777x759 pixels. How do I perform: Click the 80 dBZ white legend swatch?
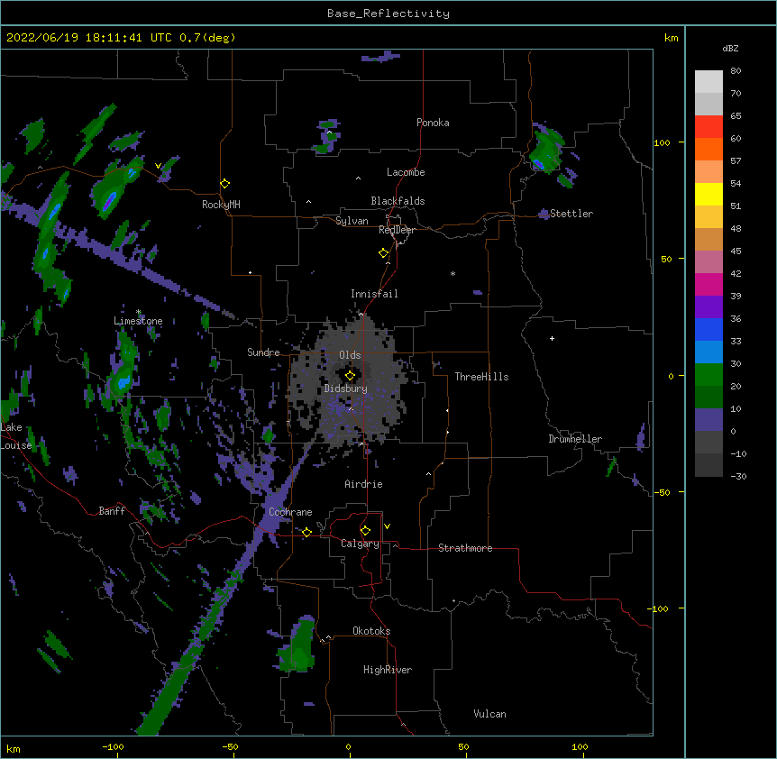click(x=708, y=82)
